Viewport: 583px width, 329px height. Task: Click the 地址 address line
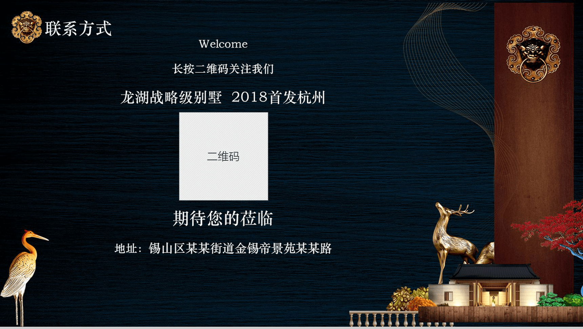[223, 248]
